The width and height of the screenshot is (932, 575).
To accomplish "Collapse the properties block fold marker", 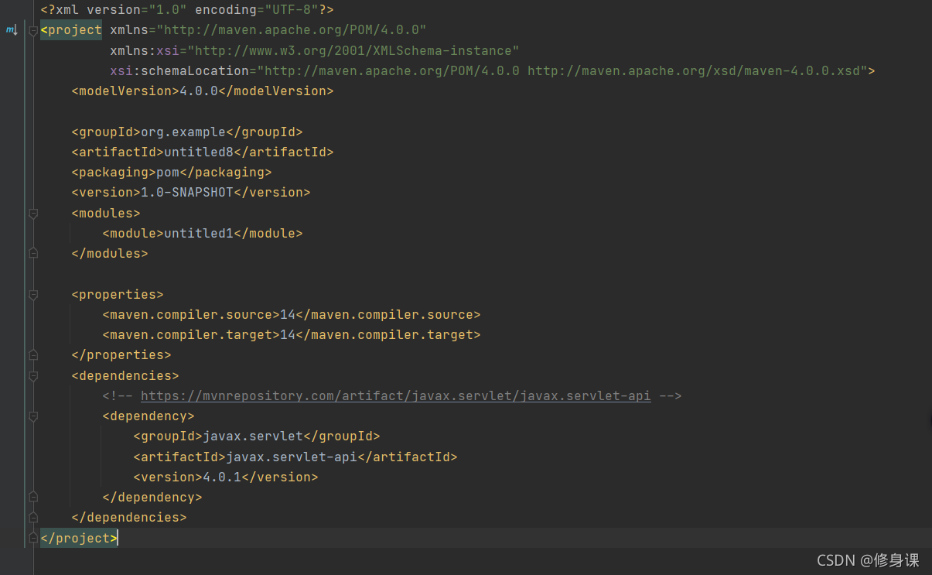I will (x=33, y=294).
